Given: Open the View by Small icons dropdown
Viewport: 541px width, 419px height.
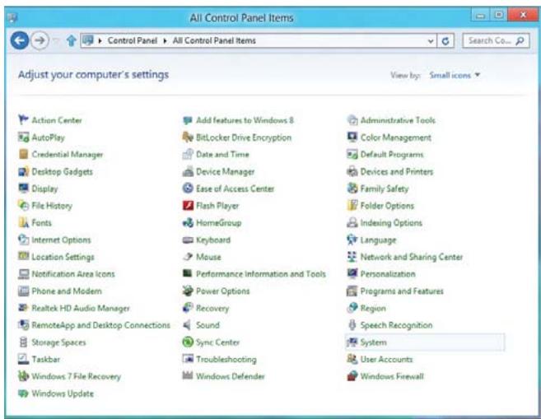Looking at the screenshot, I should (455, 75).
